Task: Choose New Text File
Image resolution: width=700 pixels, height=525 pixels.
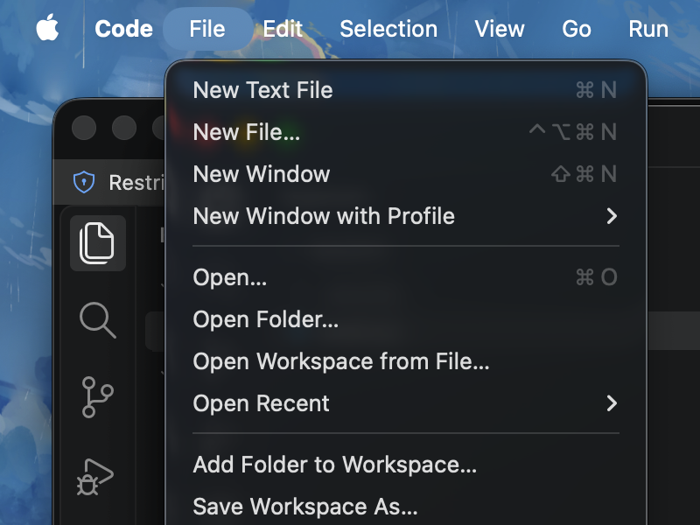Action: click(406, 90)
